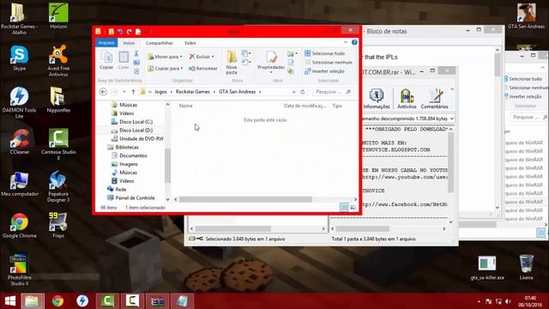The image size is (549, 309).
Task: Open DAEMON Tools Lite desktop icon
Action: tap(19, 103)
